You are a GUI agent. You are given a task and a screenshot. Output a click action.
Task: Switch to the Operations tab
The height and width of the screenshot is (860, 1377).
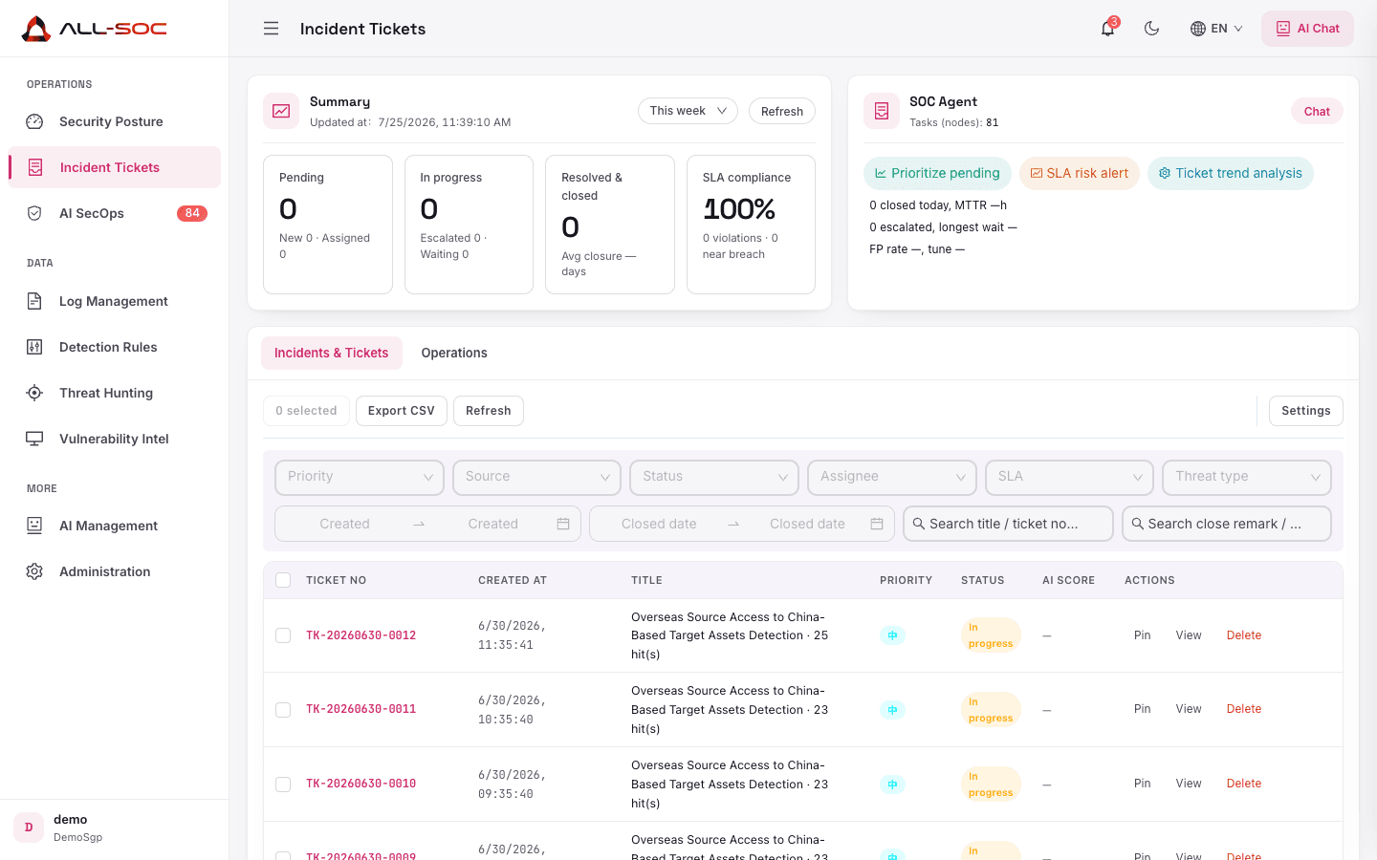tap(454, 353)
